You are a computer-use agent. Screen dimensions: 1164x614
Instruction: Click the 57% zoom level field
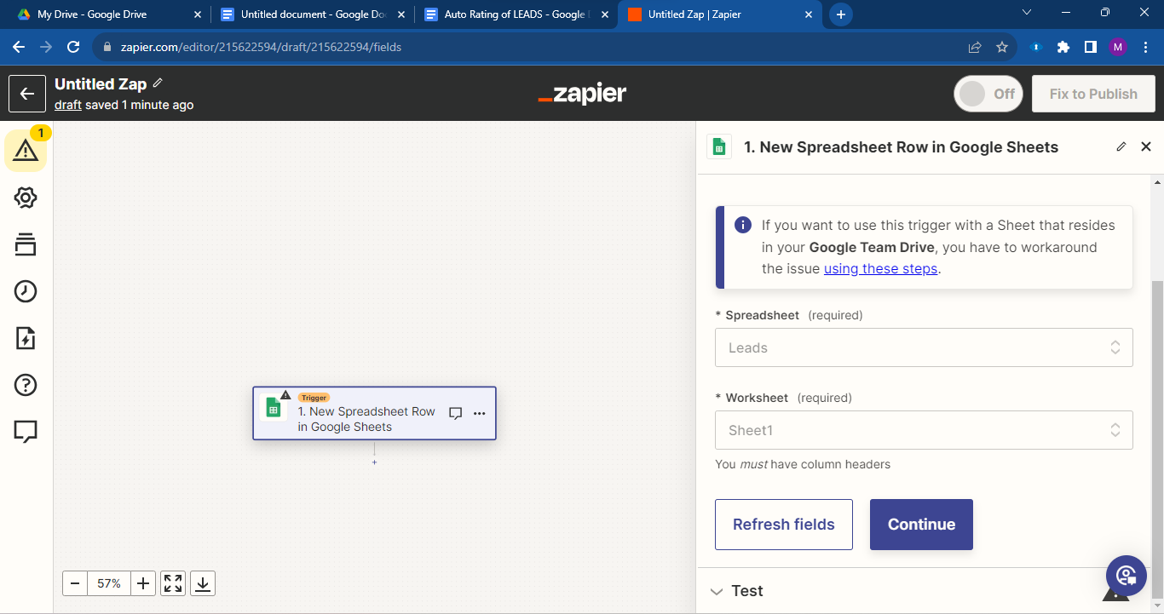click(109, 583)
